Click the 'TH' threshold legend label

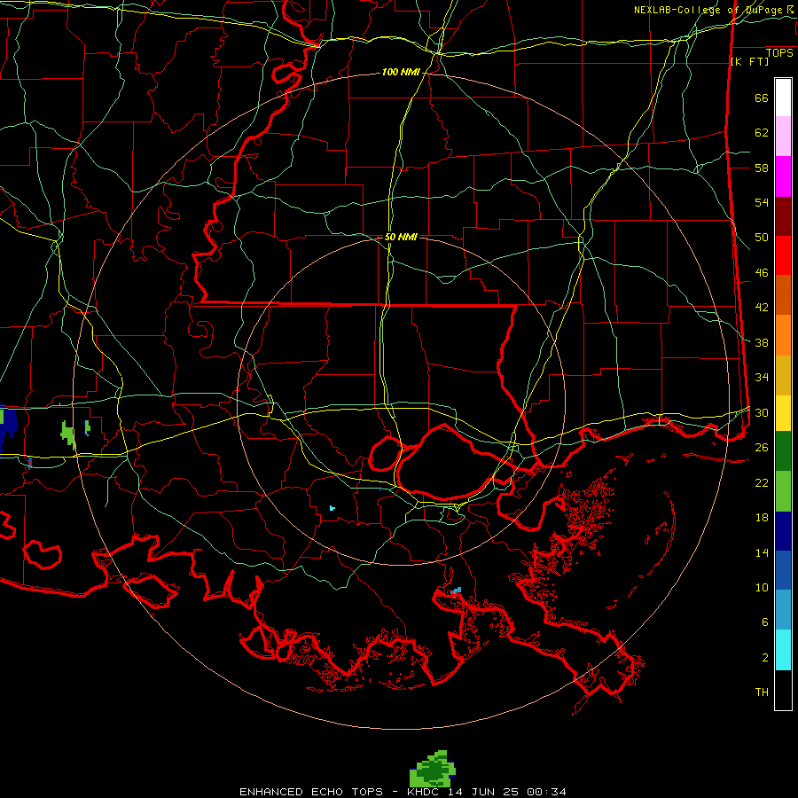pyautogui.click(x=762, y=692)
